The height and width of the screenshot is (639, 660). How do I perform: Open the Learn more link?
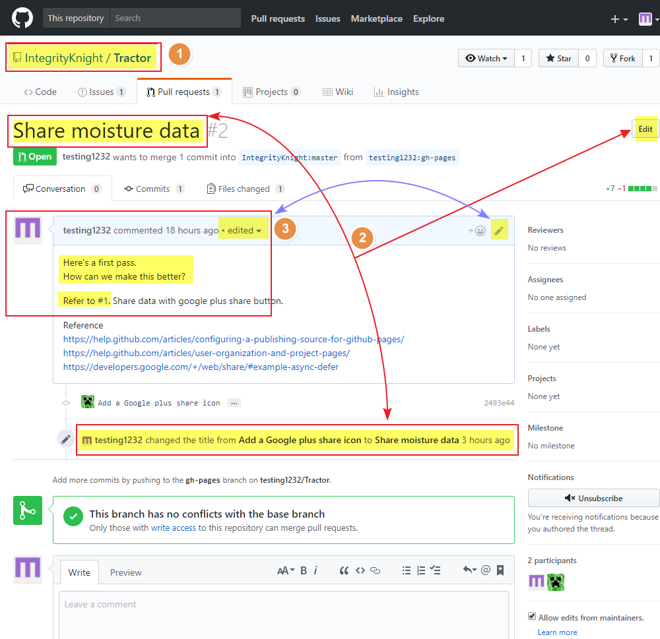[x=557, y=632]
